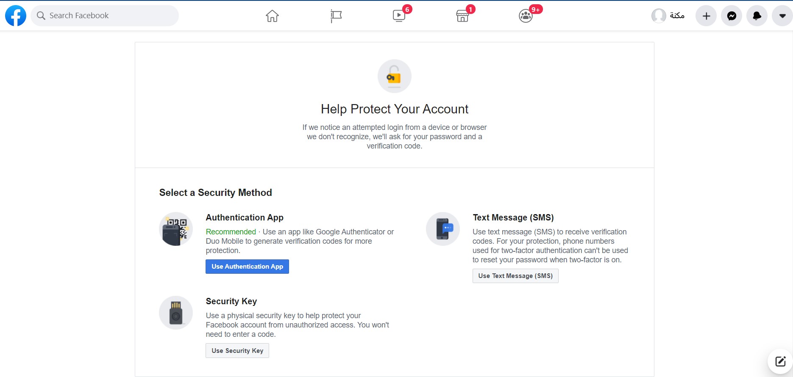Click Use Text Message (SMS) button

point(515,276)
